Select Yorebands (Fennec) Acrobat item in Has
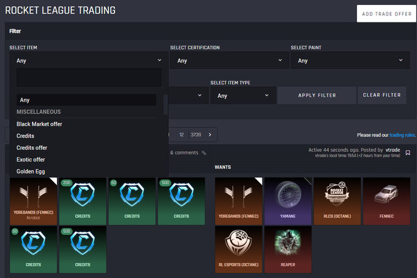The image size is (417, 278). tap(34, 201)
